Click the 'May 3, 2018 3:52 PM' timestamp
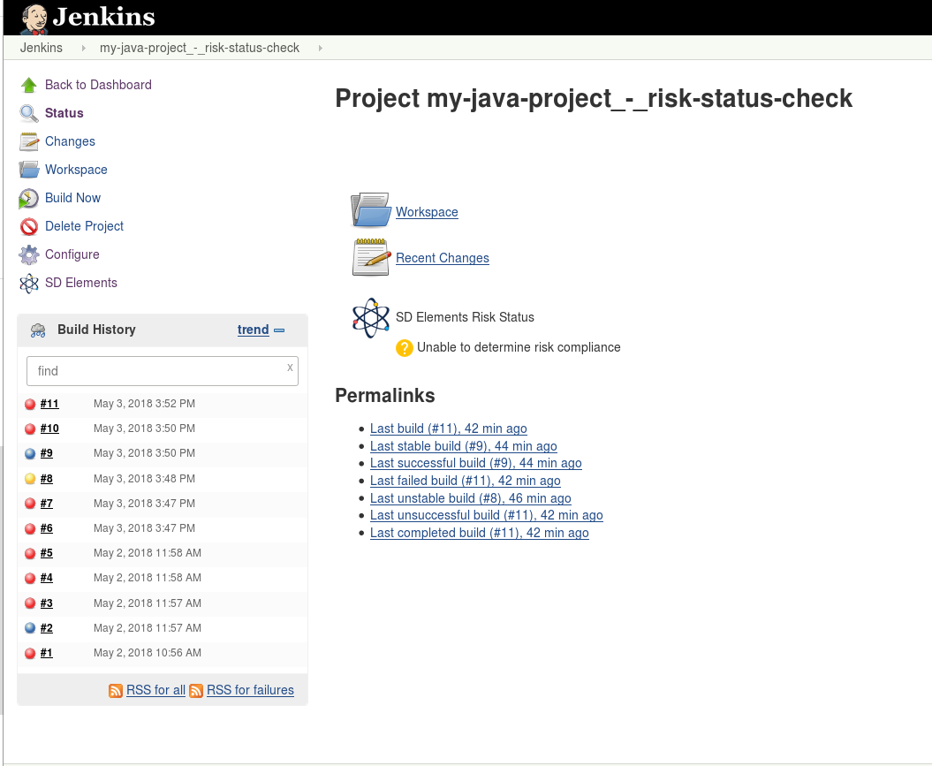932x766 pixels. coord(144,404)
